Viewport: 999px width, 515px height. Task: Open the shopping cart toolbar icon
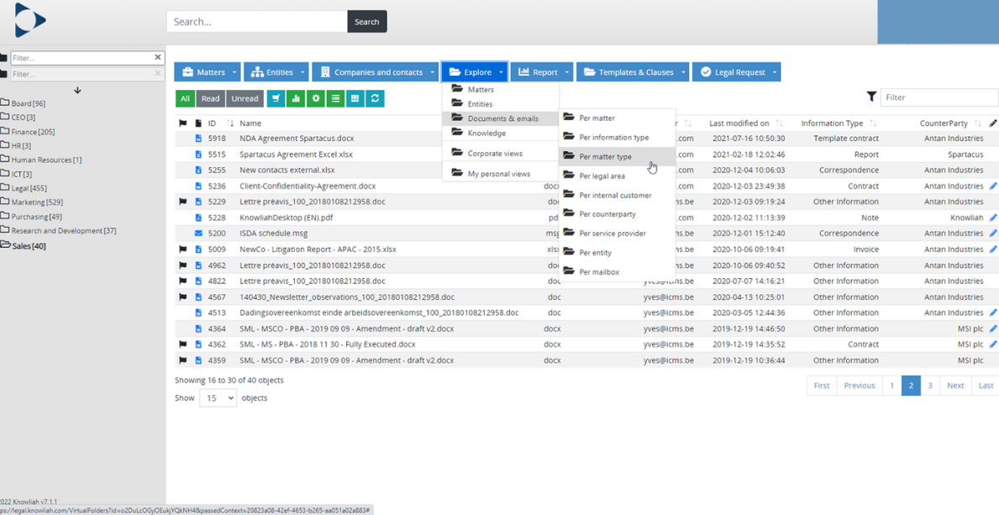[x=276, y=98]
